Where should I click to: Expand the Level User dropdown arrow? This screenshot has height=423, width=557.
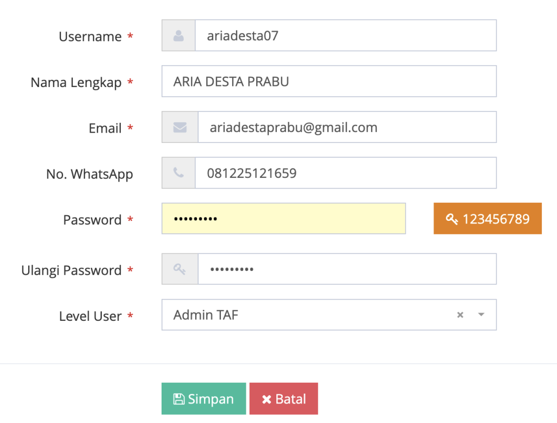click(x=481, y=315)
